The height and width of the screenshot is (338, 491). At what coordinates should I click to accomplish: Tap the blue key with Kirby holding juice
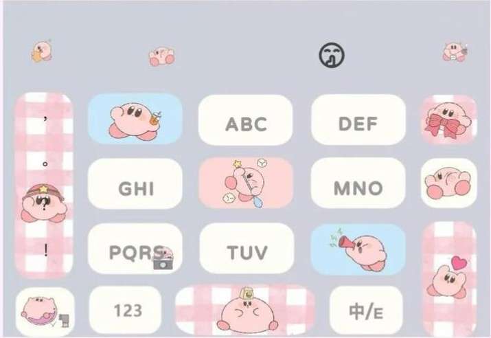point(135,119)
